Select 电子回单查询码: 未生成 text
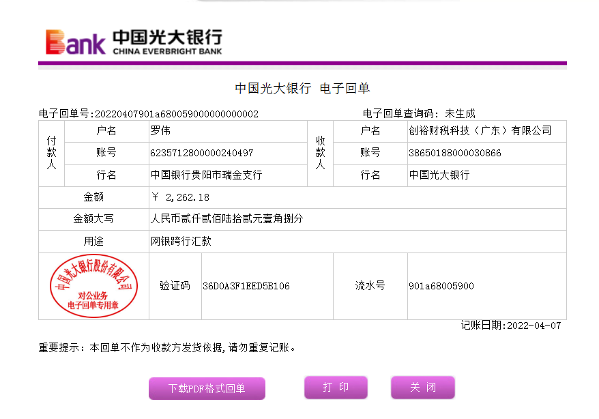The width and height of the screenshot is (599, 419). coord(419,113)
